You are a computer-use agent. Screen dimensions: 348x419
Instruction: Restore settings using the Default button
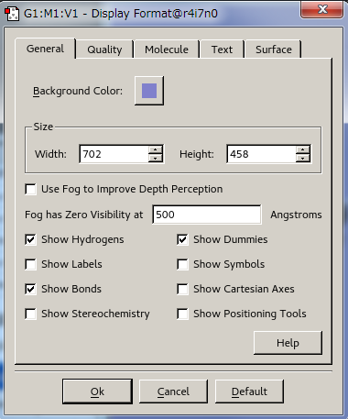coord(249,391)
